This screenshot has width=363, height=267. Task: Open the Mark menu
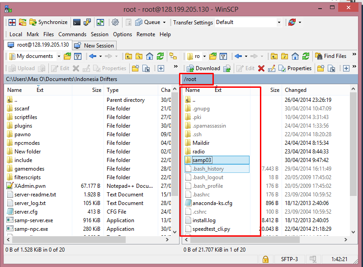tap(33, 34)
